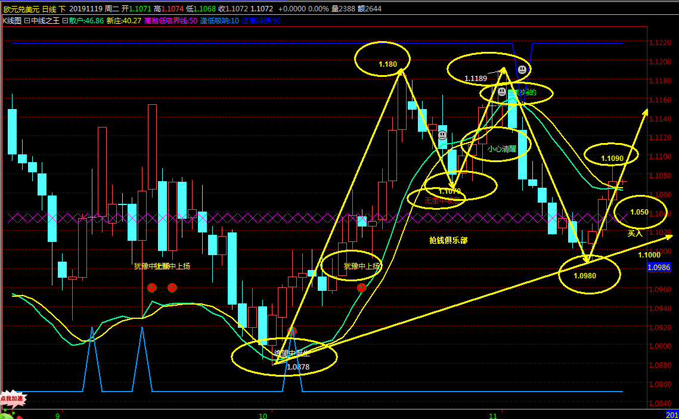Screen dimensions: 679x419
Task: Click the change value +0.0000 0.00%
Action: coord(303,9)
